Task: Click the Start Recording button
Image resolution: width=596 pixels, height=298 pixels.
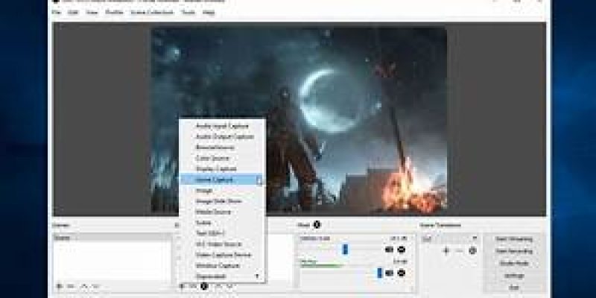Action: [513, 251]
